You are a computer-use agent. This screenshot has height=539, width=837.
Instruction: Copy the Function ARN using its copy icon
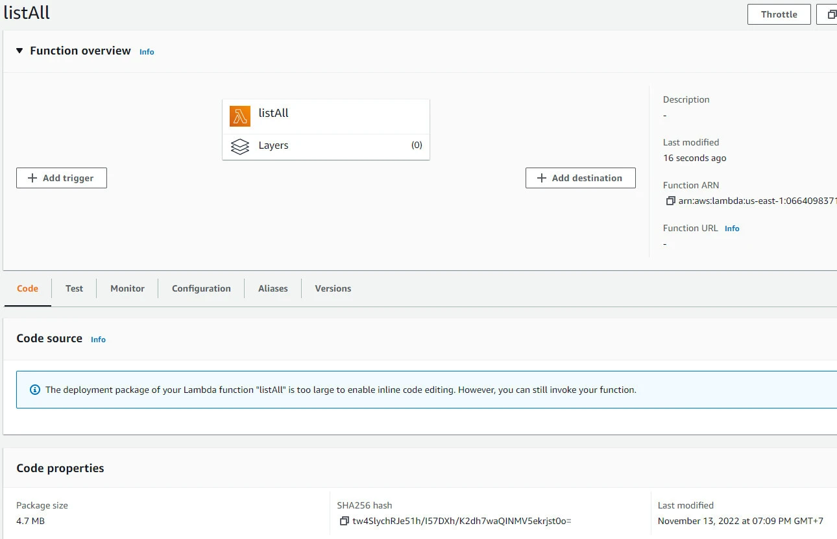click(x=670, y=201)
